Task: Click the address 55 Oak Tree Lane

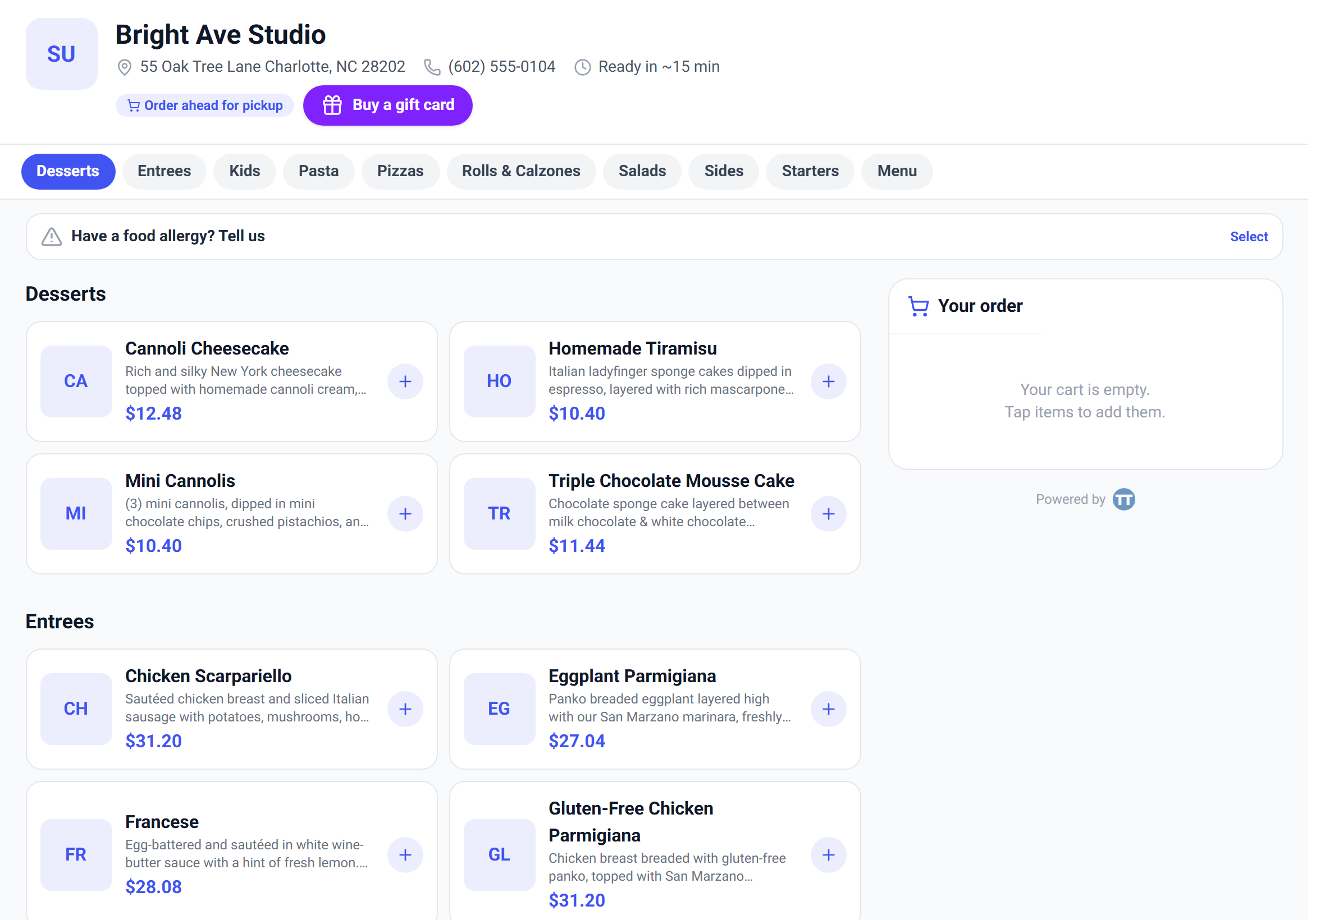Action: [x=272, y=67]
